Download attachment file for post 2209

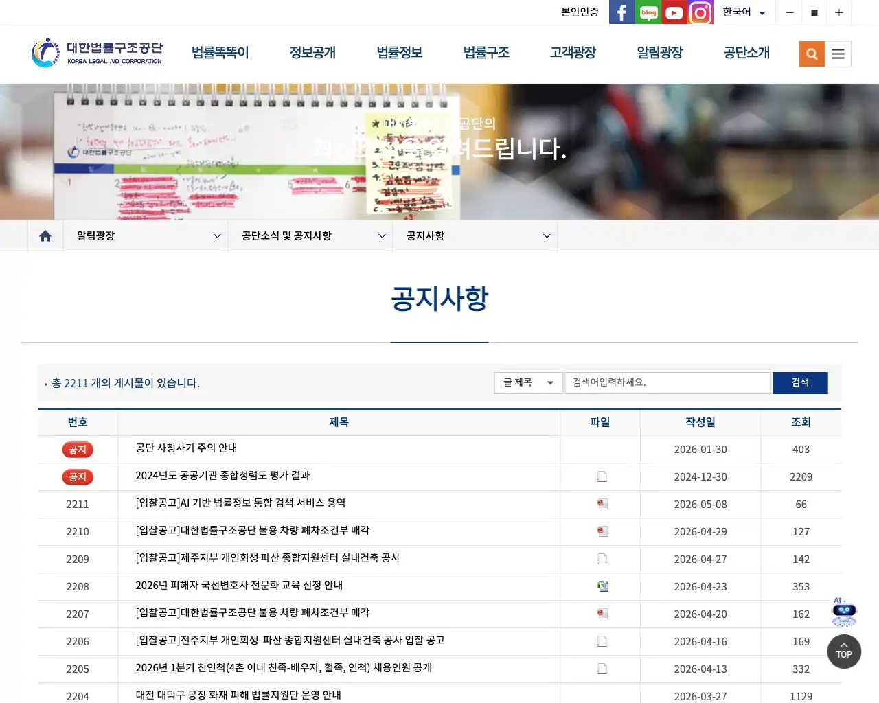pos(602,559)
